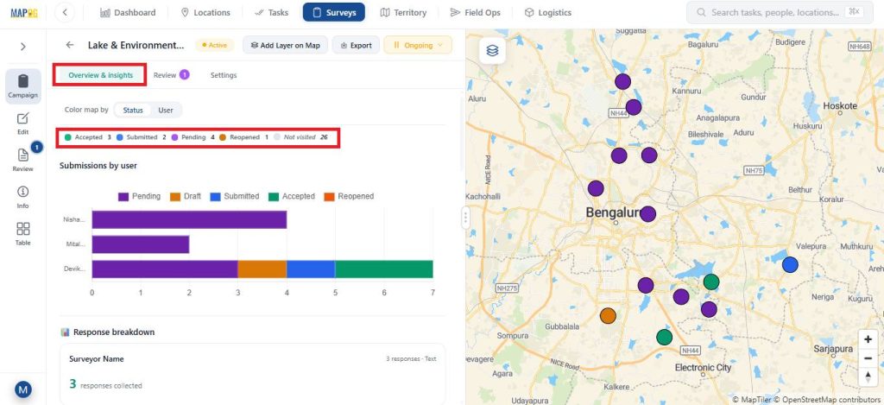This screenshot has width=884, height=405.
Task: Click the Response breakdown heading
Action: pyautogui.click(x=114, y=332)
